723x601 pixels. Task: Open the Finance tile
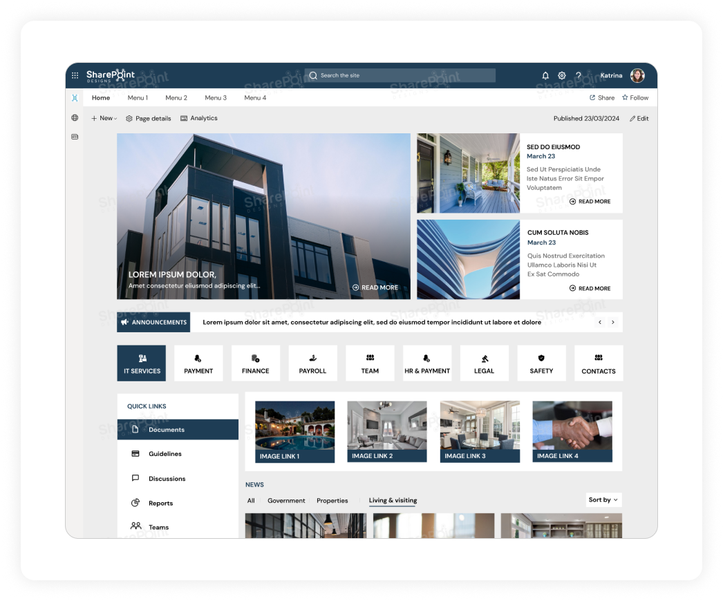pos(256,363)
